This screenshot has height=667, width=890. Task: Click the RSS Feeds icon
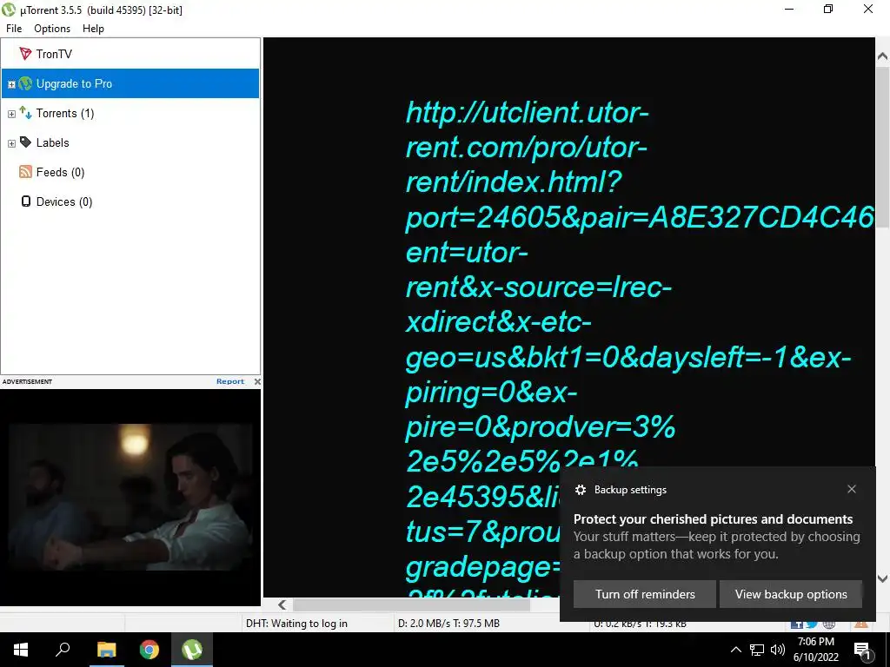click(25, 172)
